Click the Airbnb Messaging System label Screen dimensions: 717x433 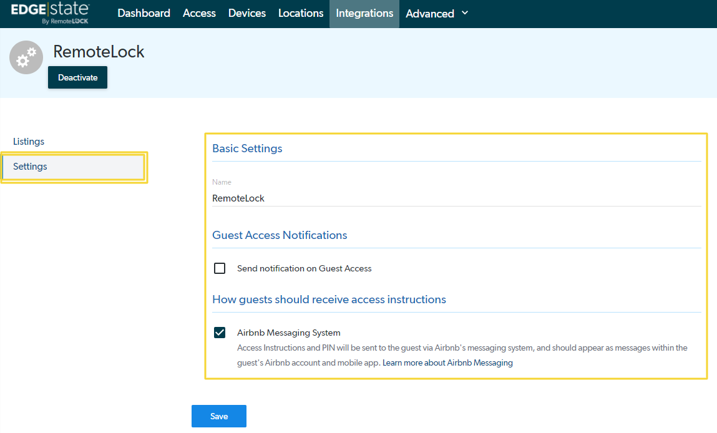[288, 333]
